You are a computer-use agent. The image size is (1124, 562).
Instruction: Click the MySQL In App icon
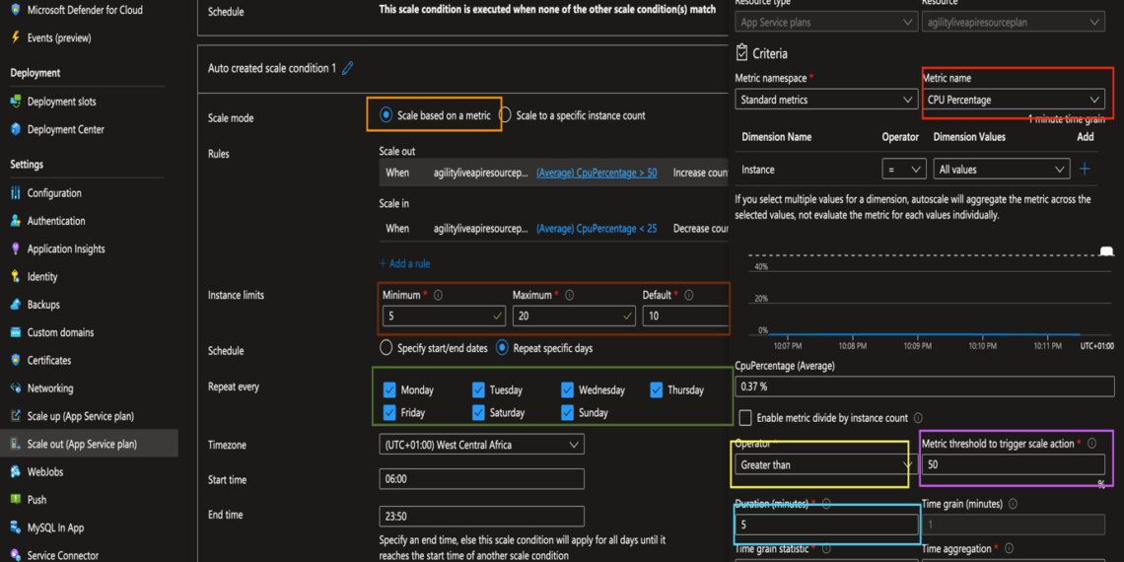point(15,527)
